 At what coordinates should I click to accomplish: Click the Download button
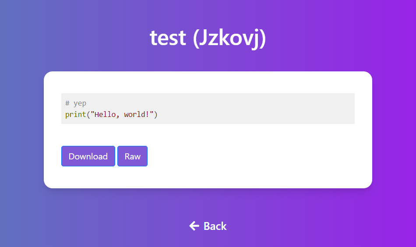(88, 156)
